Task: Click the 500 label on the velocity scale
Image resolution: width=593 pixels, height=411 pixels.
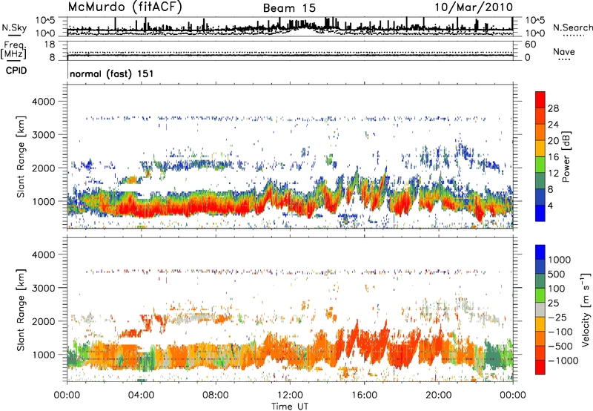Action: (x=556, y=274)
